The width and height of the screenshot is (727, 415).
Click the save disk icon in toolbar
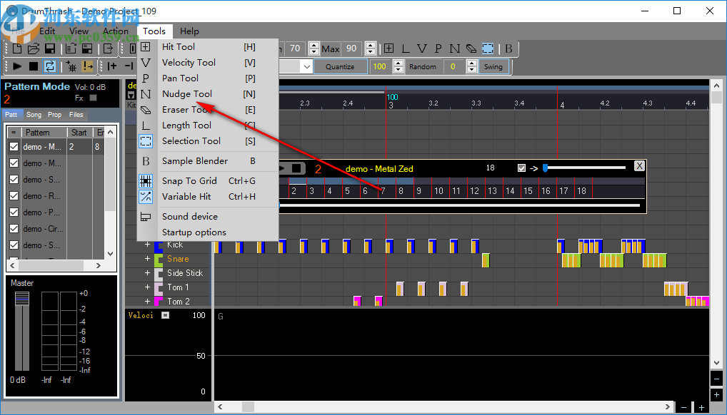50,48
